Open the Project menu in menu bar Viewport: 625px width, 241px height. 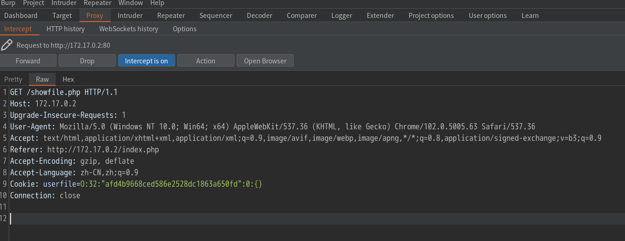pos(34,3)
